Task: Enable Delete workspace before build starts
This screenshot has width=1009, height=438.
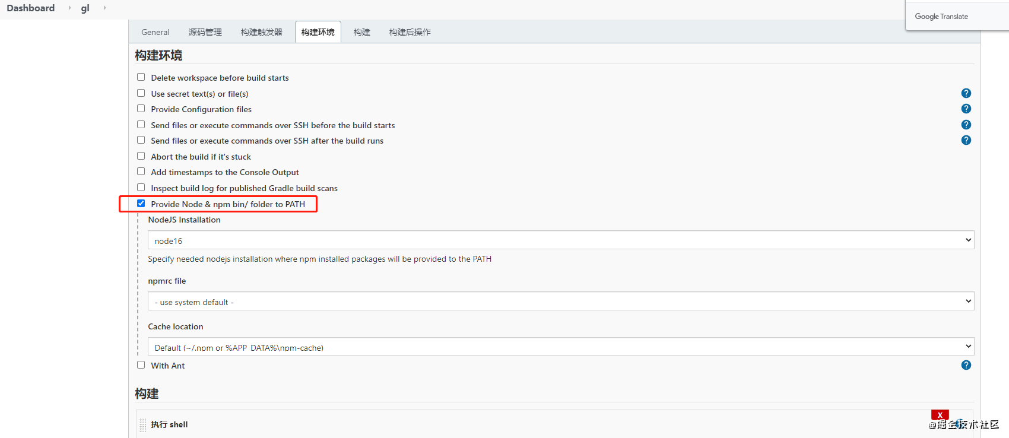Action: (x=141, y=77)
